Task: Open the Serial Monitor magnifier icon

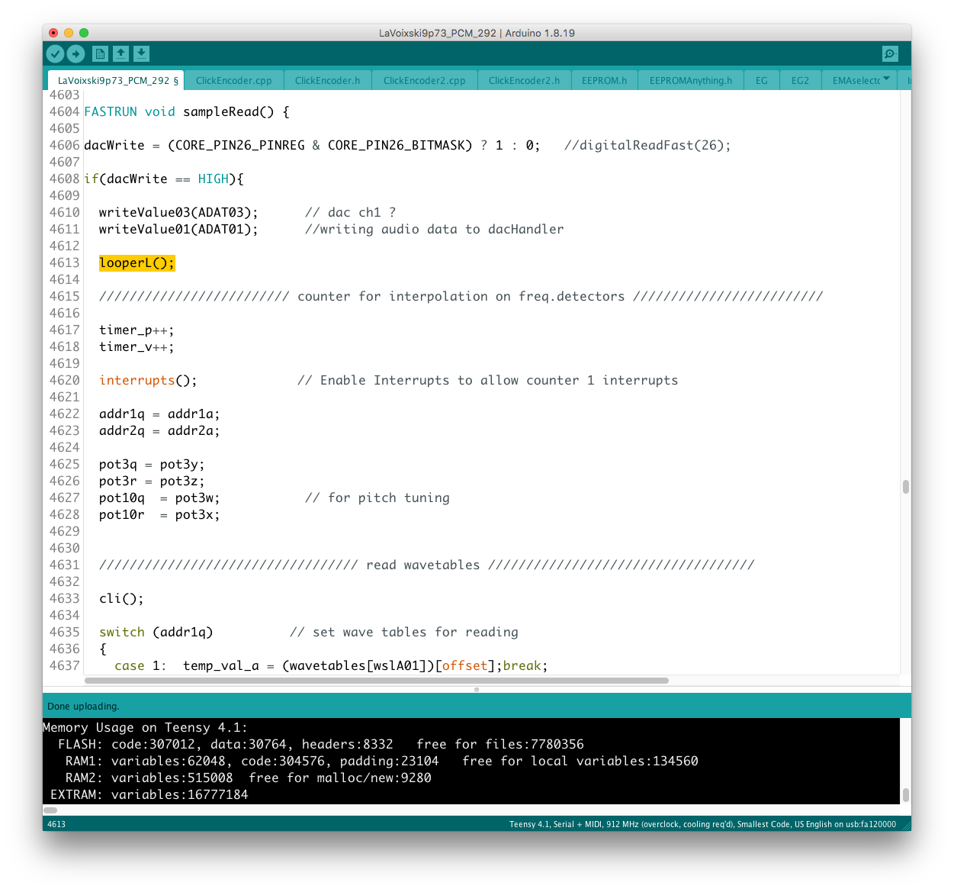Action: 889,53
